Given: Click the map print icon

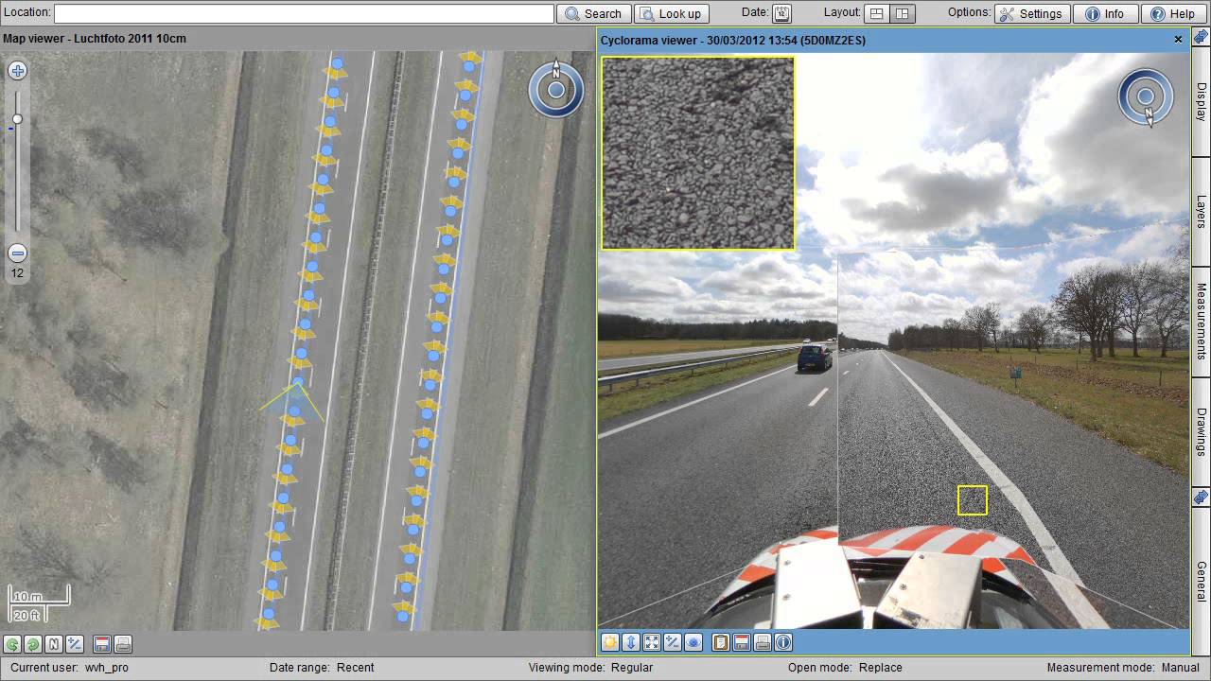Looking at the screenshot, I should point(123,644).
